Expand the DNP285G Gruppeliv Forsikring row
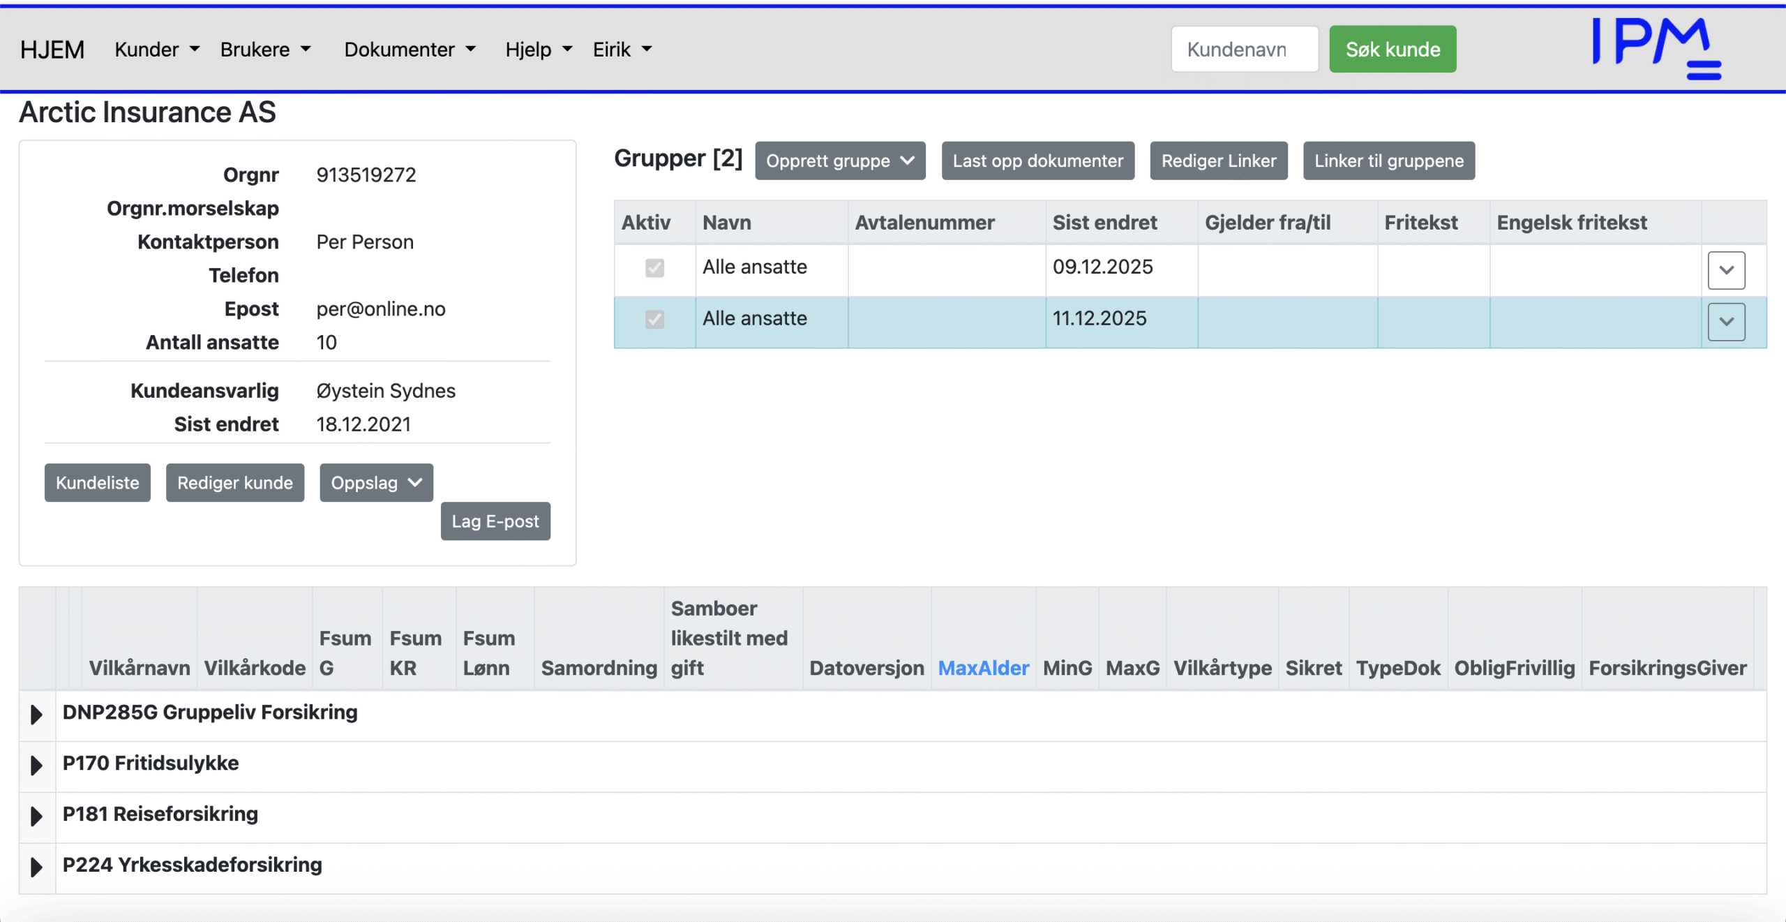The height and width of the screenshot is (922, 1786). [x=36, y=714]
